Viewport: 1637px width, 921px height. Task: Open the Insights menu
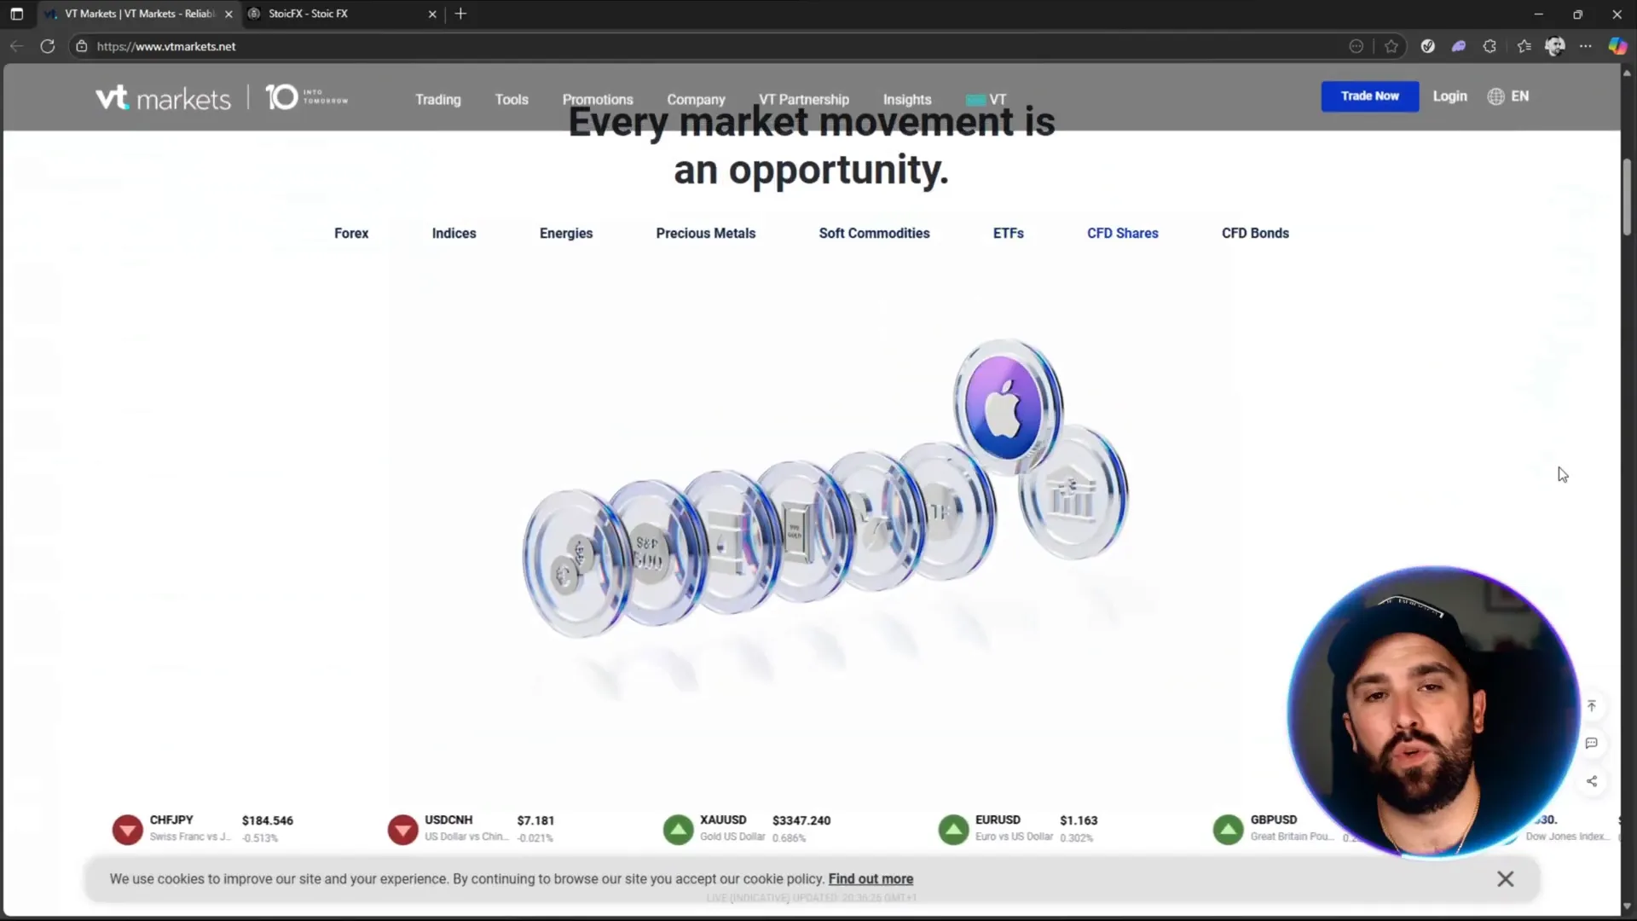point(907,99)
